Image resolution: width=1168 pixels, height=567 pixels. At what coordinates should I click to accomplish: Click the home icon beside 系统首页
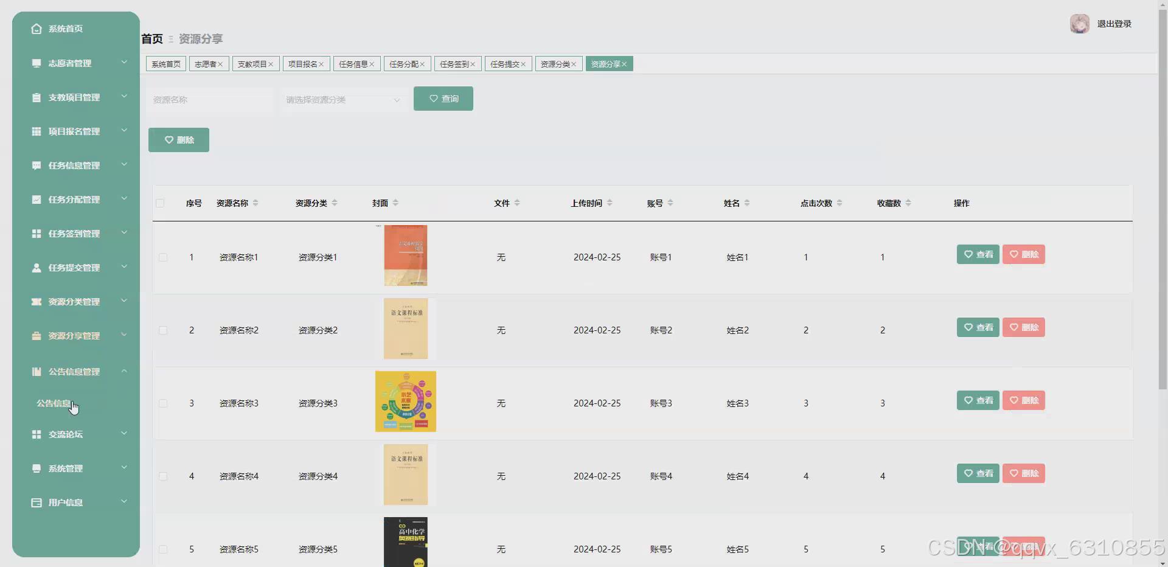(36, 29)
